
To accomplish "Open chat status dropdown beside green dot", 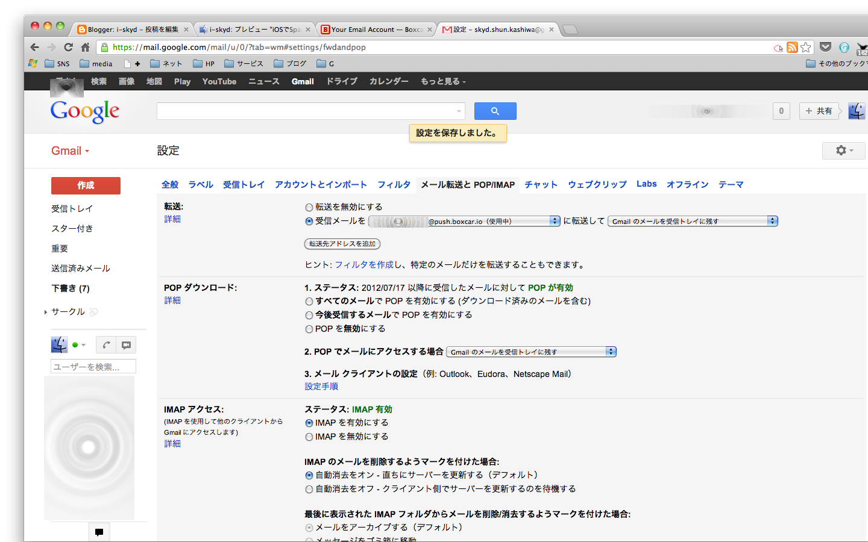I will tap(83, 345).
